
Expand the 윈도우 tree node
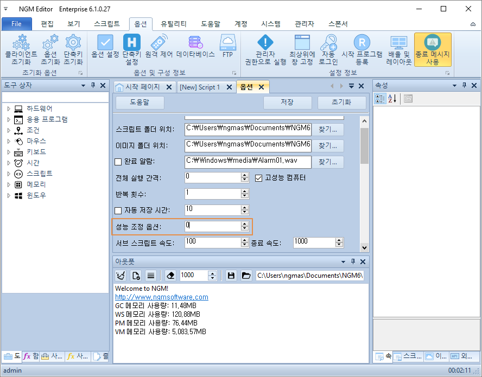tap(9, 195)
